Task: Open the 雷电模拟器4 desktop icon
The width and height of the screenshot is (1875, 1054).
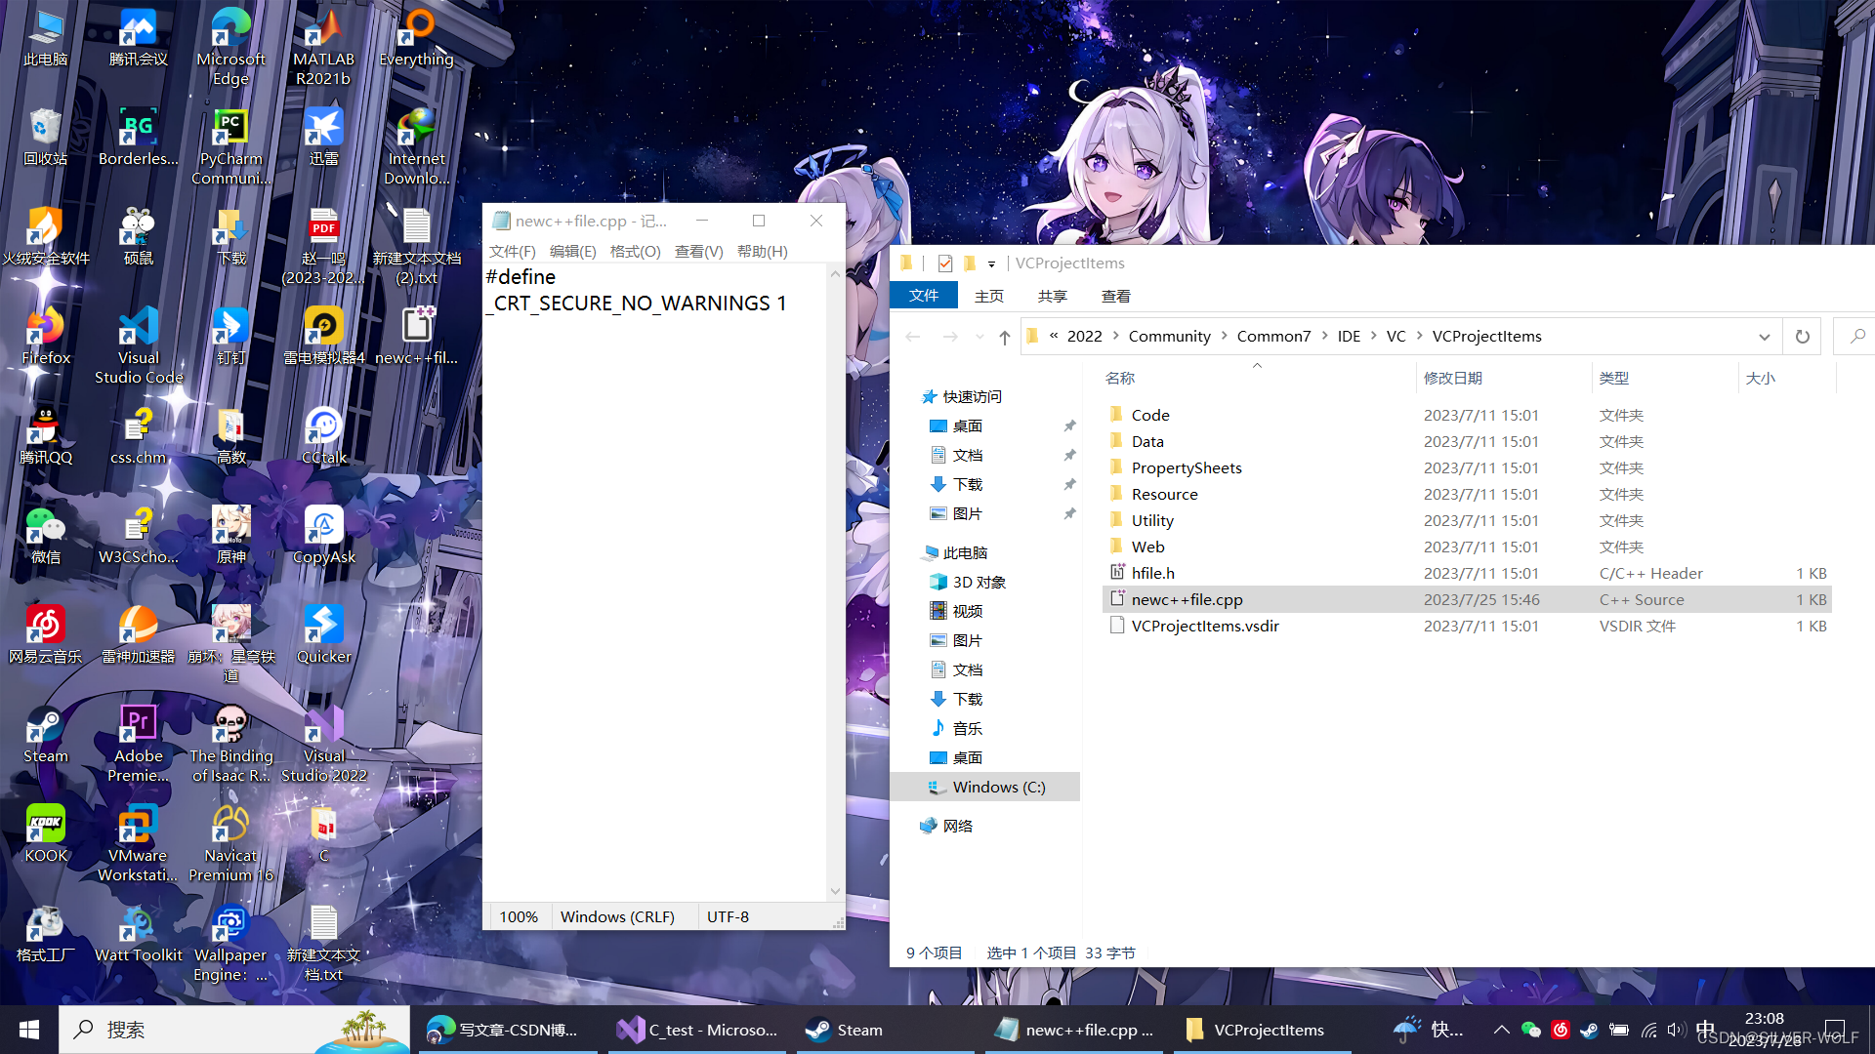Action: [x=323, y=337]
